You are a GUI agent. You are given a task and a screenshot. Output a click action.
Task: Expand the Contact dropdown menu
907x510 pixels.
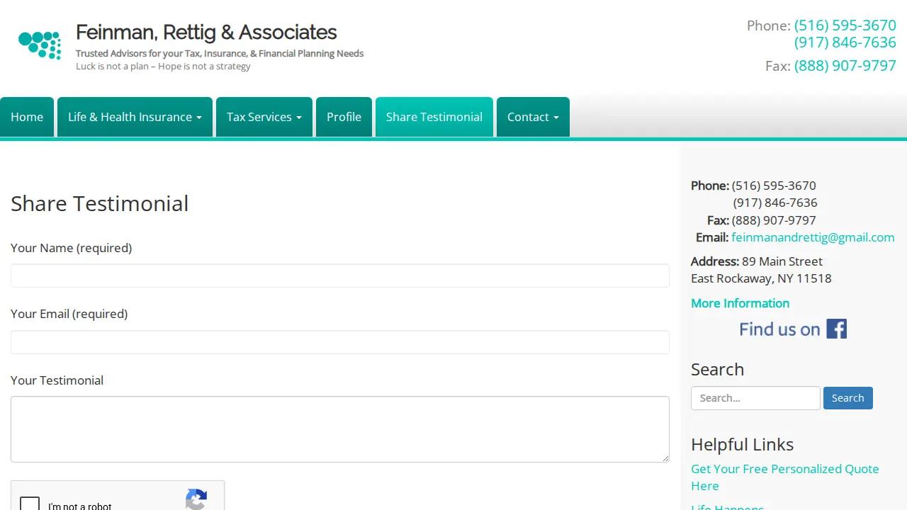(533, 117)
